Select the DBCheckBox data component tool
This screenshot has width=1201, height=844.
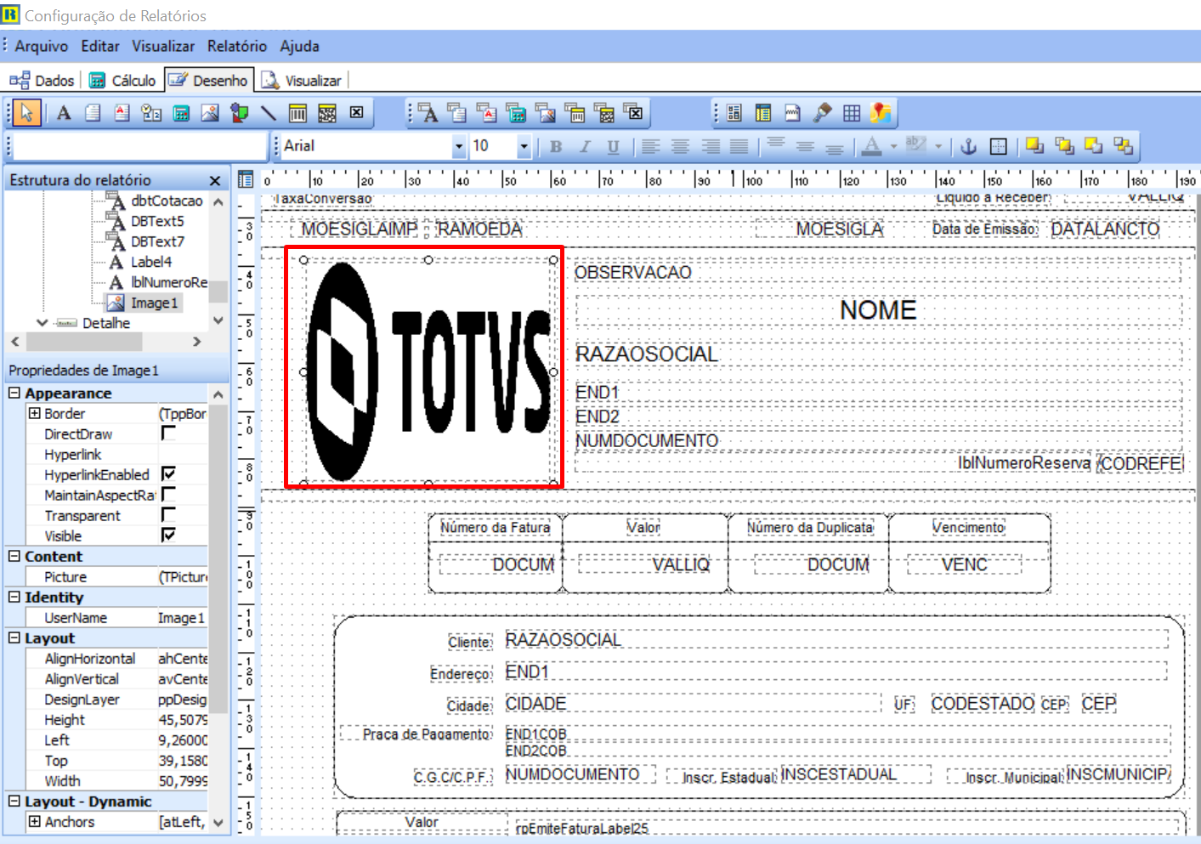pyautogui.click(x=633, y=112)
